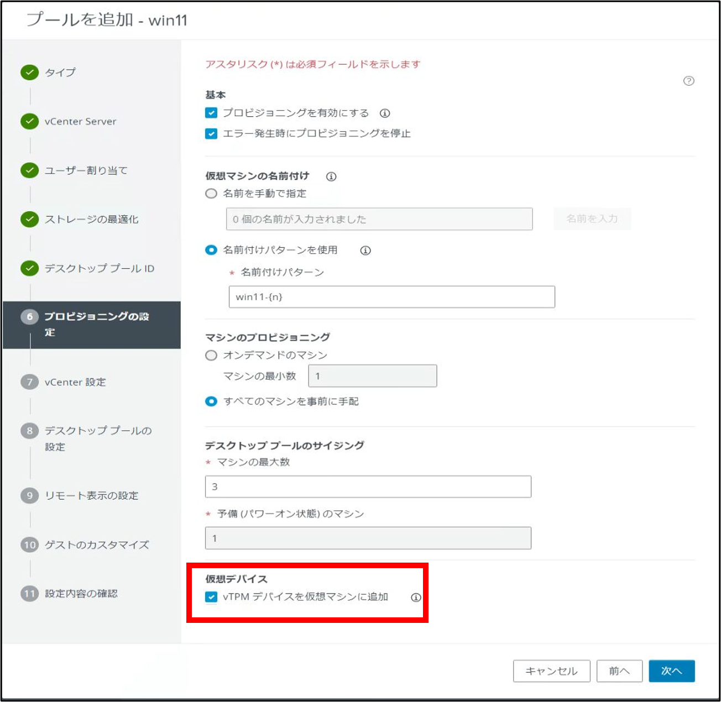Go to 設定内容の確認 wizard step
This screenshot has width=721, height=702.
[81, 594]
